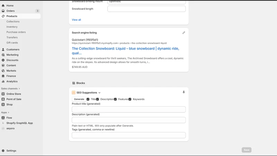
Task: Click the Flow app icon
Action: [x=3, y=118]
